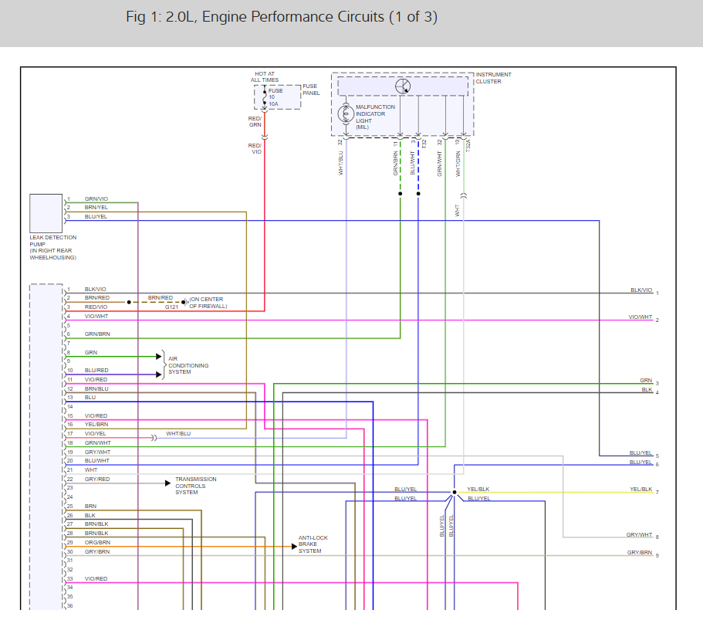Viewport: 703px width, 627px height.
Task: Click the Fuse 10 10A symbol
Action: pos(265,97)
